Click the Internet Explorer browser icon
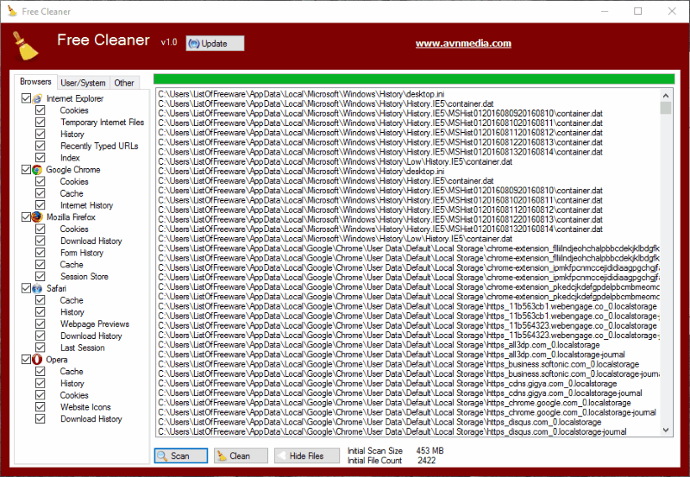The height and width of the screenshot is (477, 690). [x=37, y=98]
